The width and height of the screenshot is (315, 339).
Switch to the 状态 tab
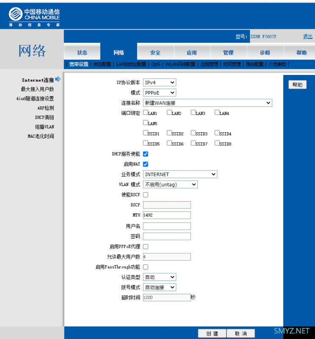pos(82,52)
